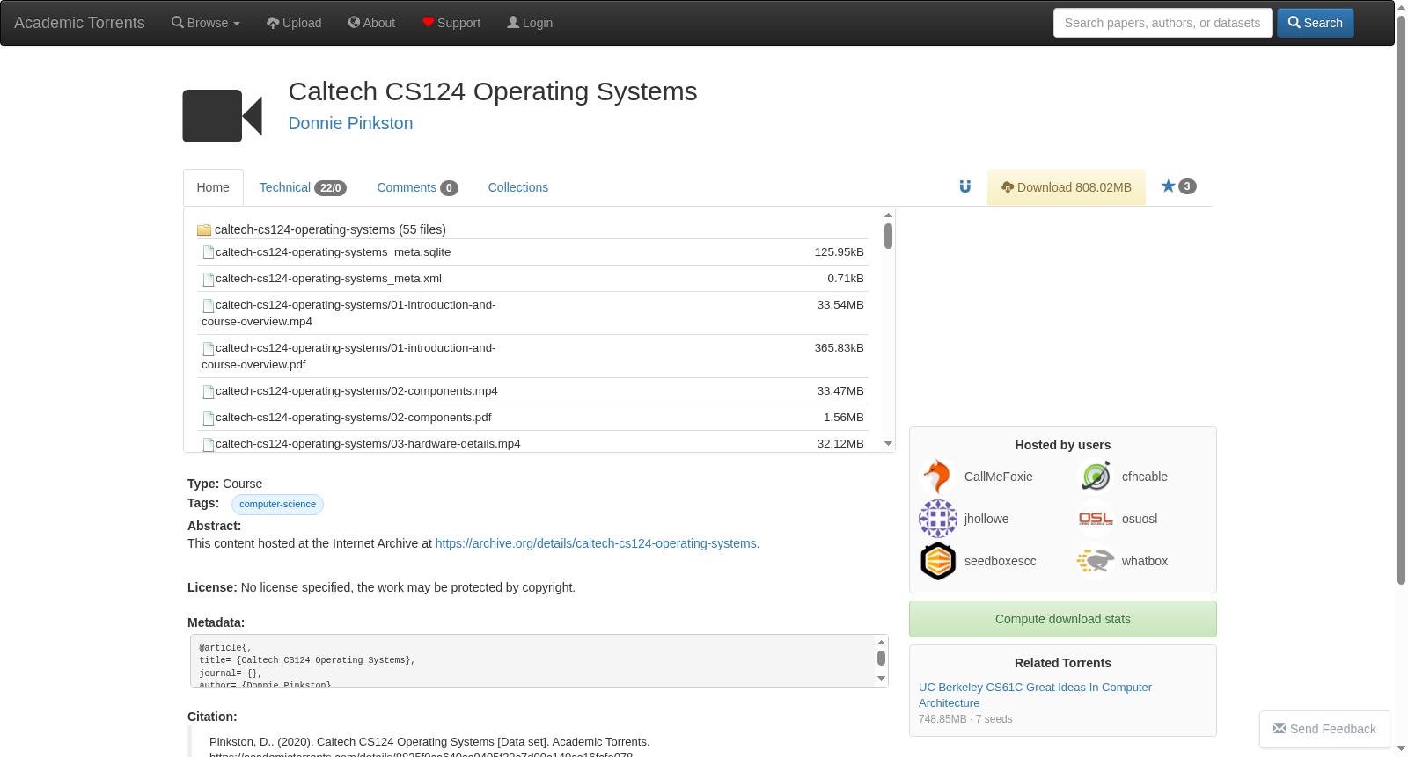Click file icon for 02-components.mp4
1408x757 pixels.
[209, 391]
